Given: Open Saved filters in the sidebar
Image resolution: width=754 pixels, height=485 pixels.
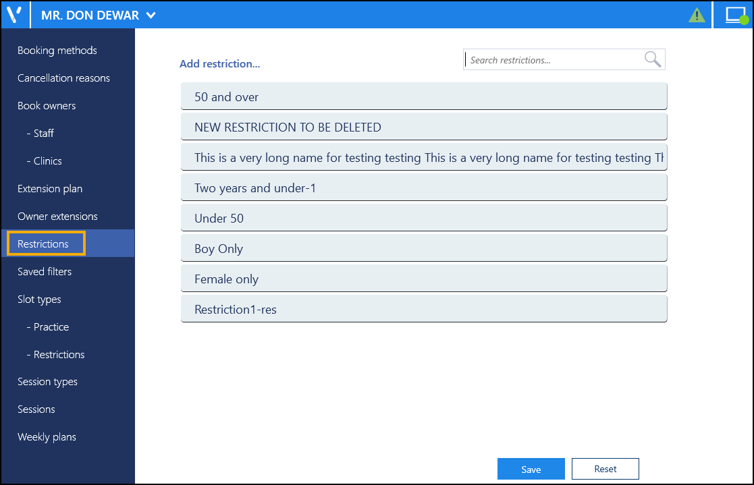Looking at the screenshot, I should [x=45, y=272].
